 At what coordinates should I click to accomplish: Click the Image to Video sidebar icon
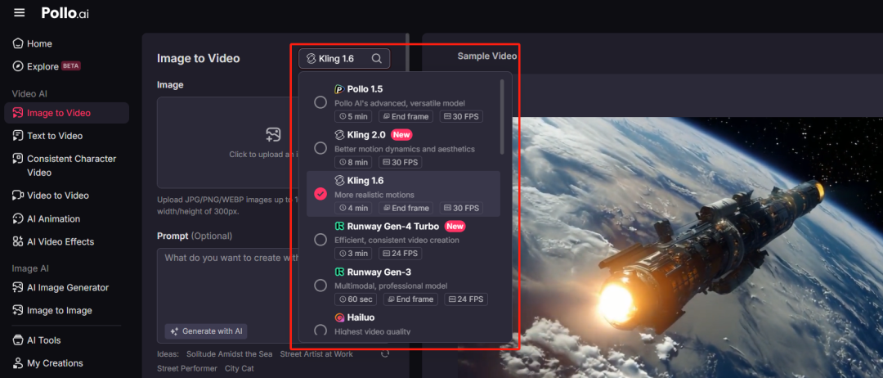pyautogui.click(x=18, y=113)
